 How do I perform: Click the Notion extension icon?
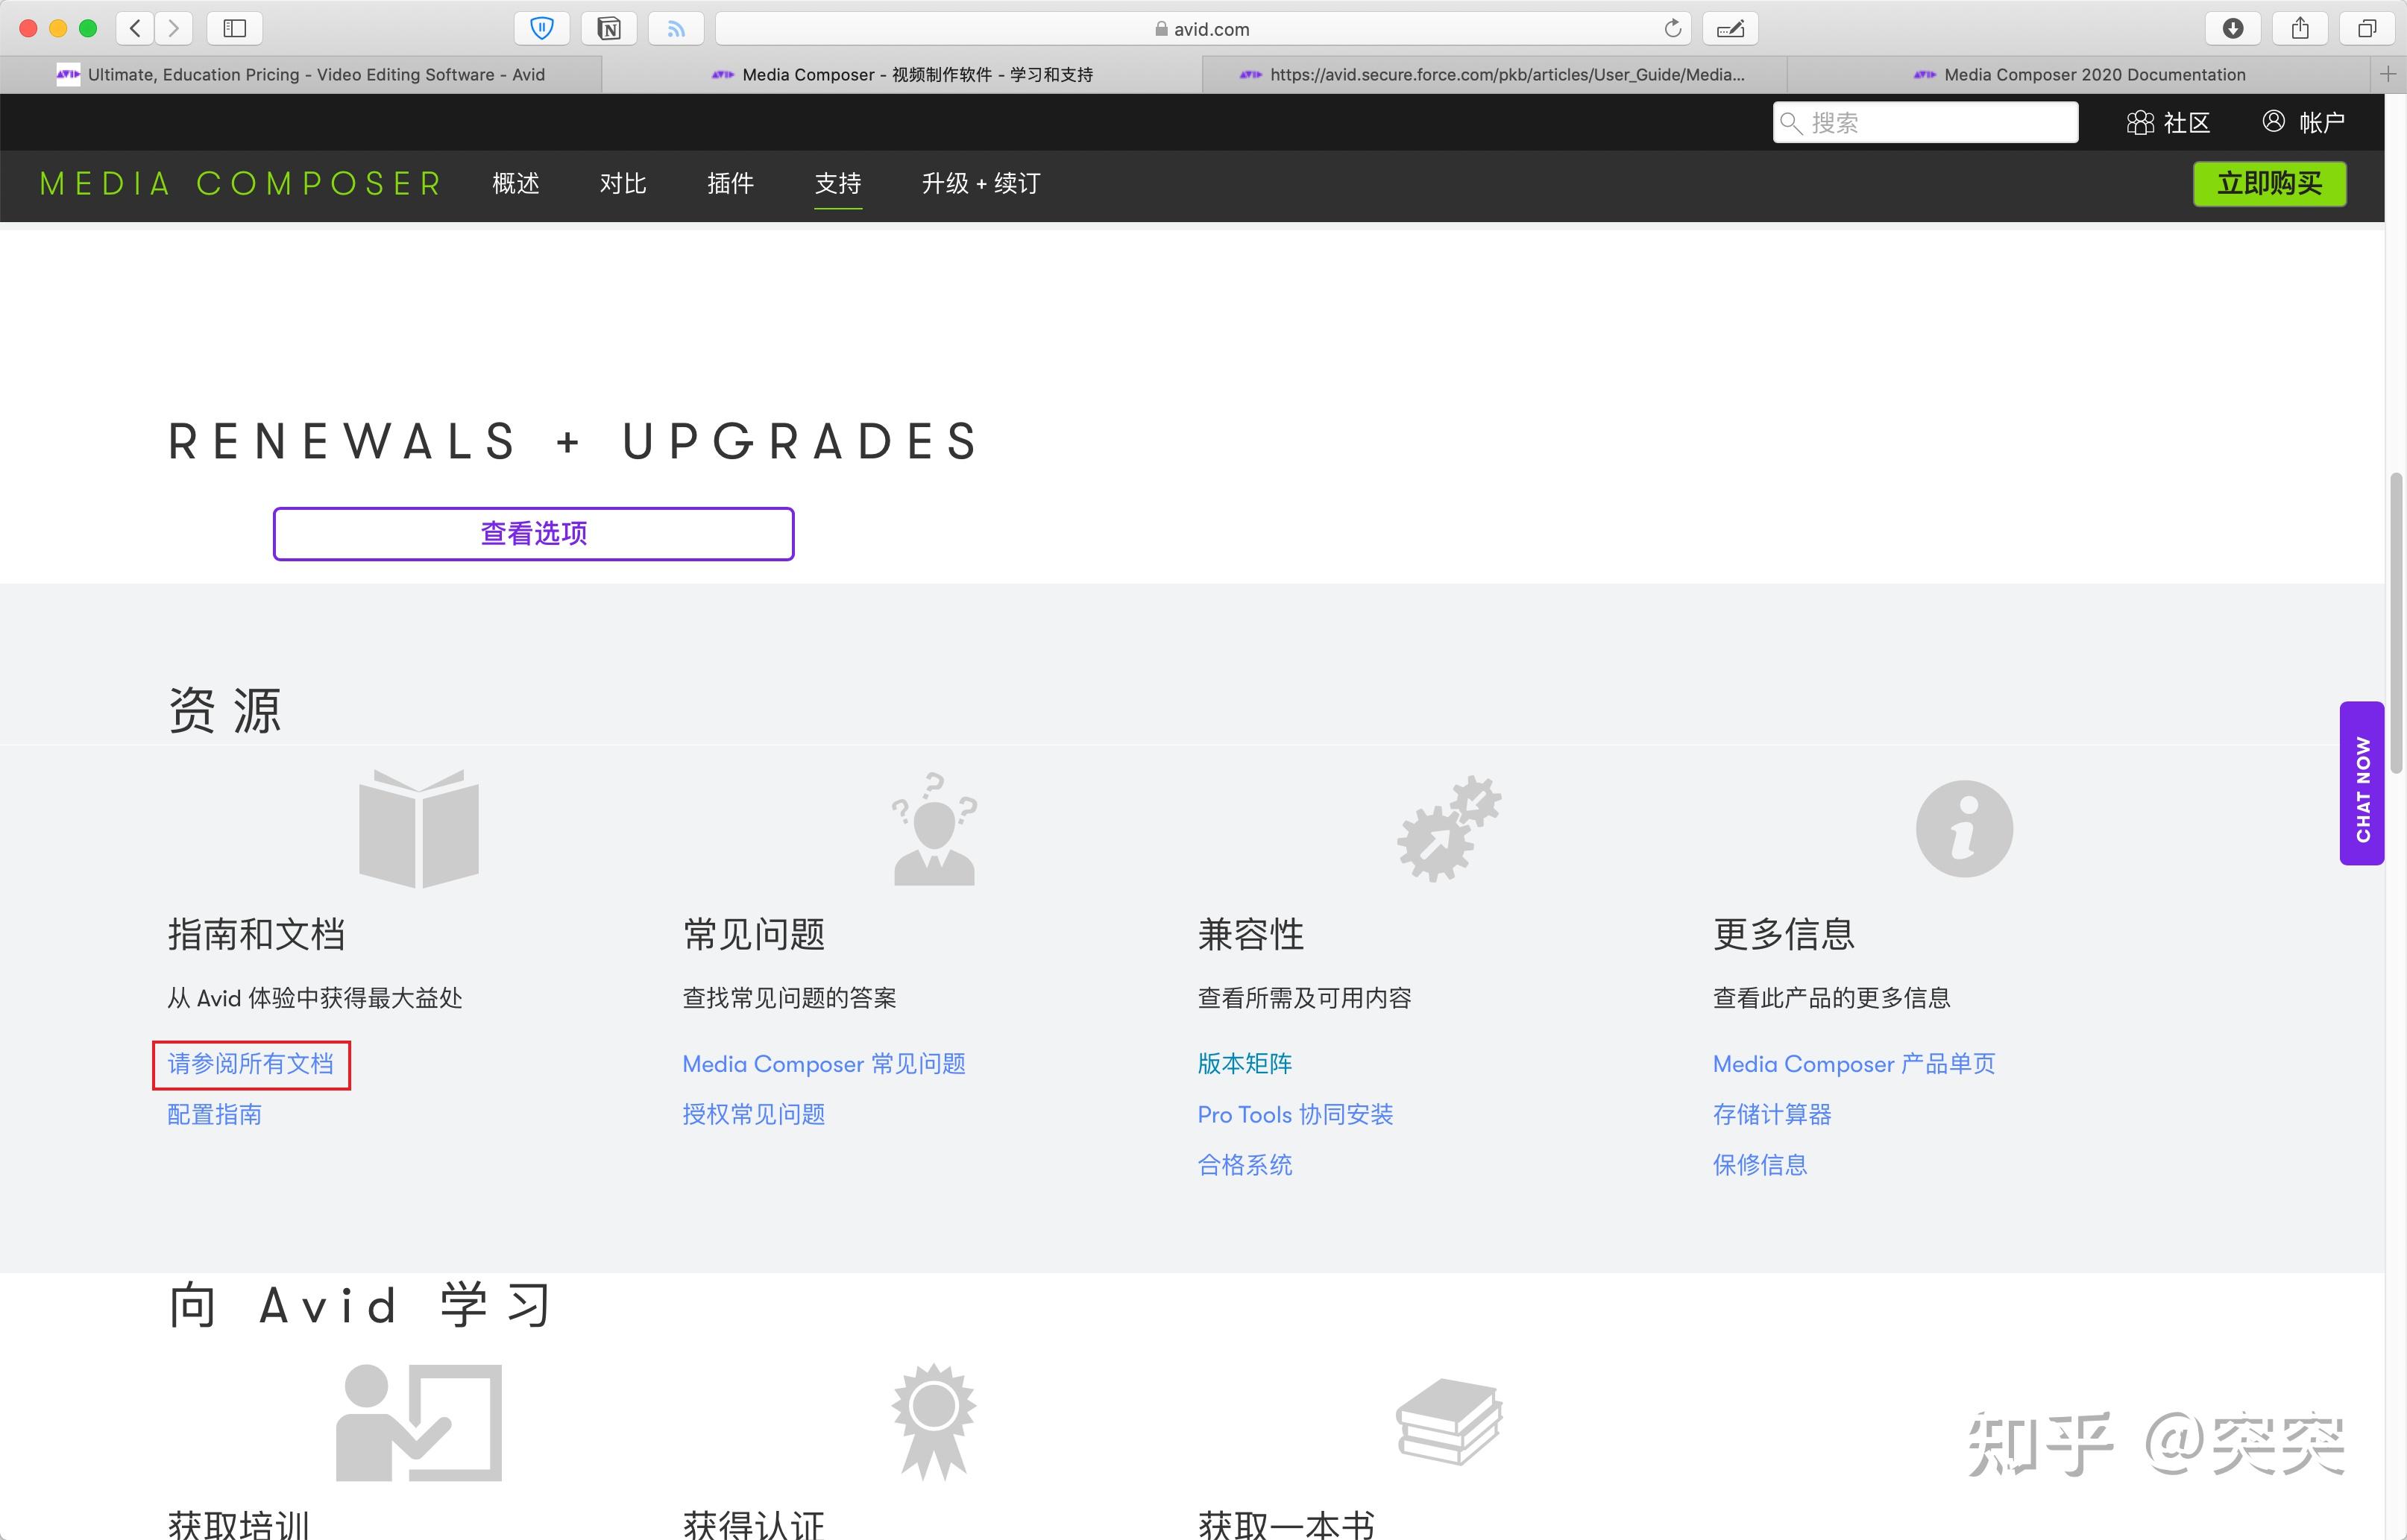tap(609, 28)
